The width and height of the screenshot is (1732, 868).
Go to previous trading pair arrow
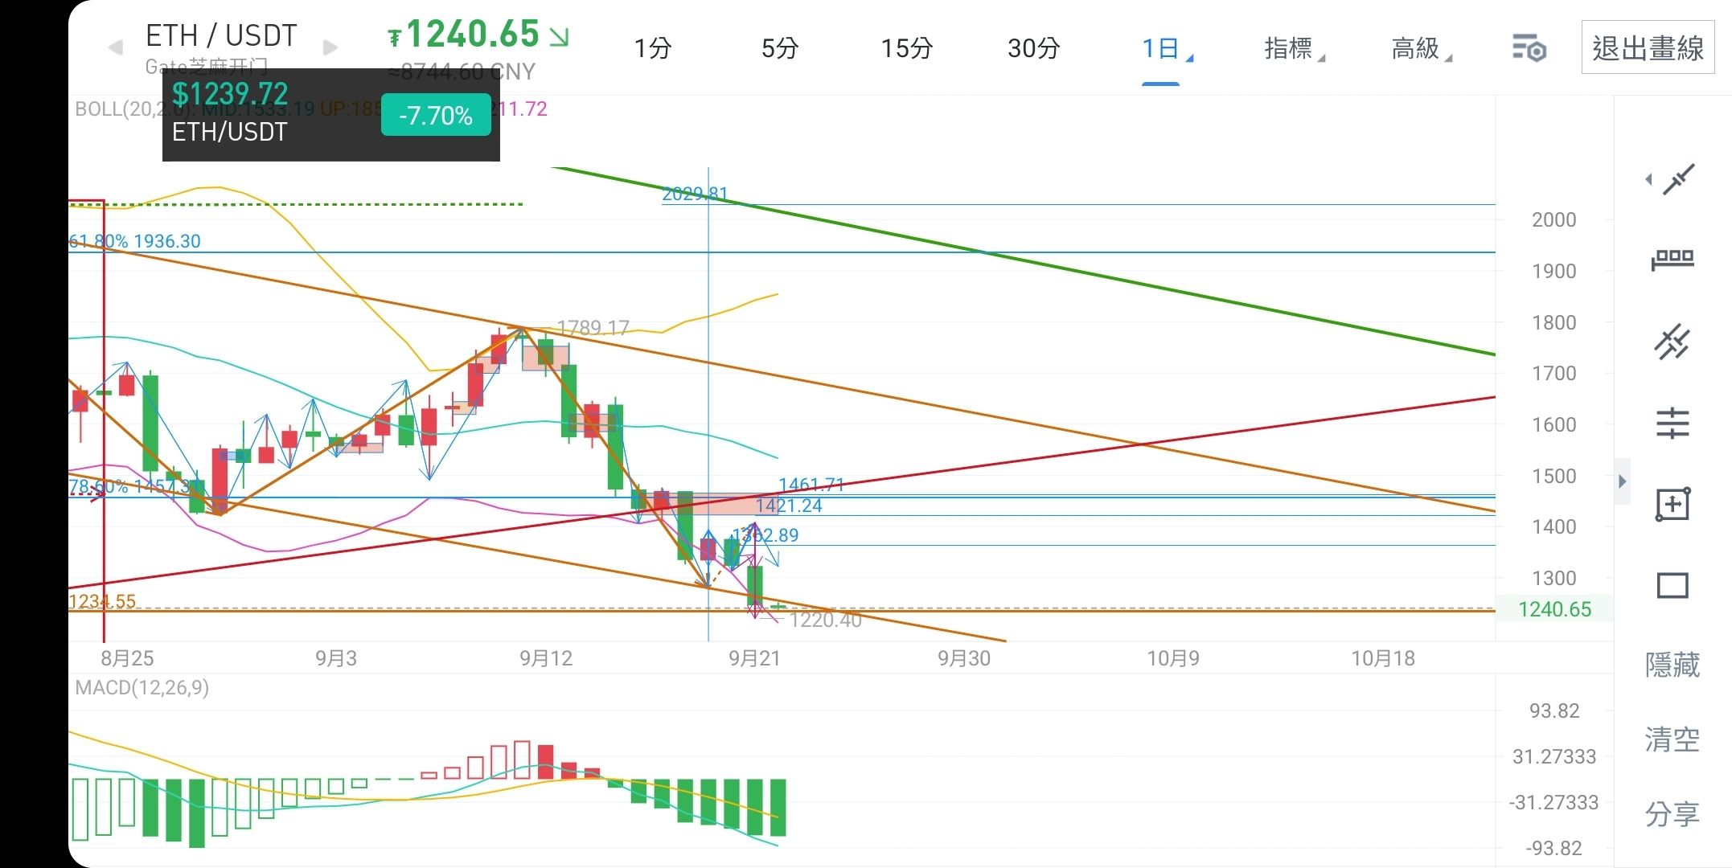pos(116,47)
